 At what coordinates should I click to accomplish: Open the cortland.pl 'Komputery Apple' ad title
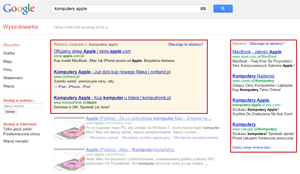(112, 72)
